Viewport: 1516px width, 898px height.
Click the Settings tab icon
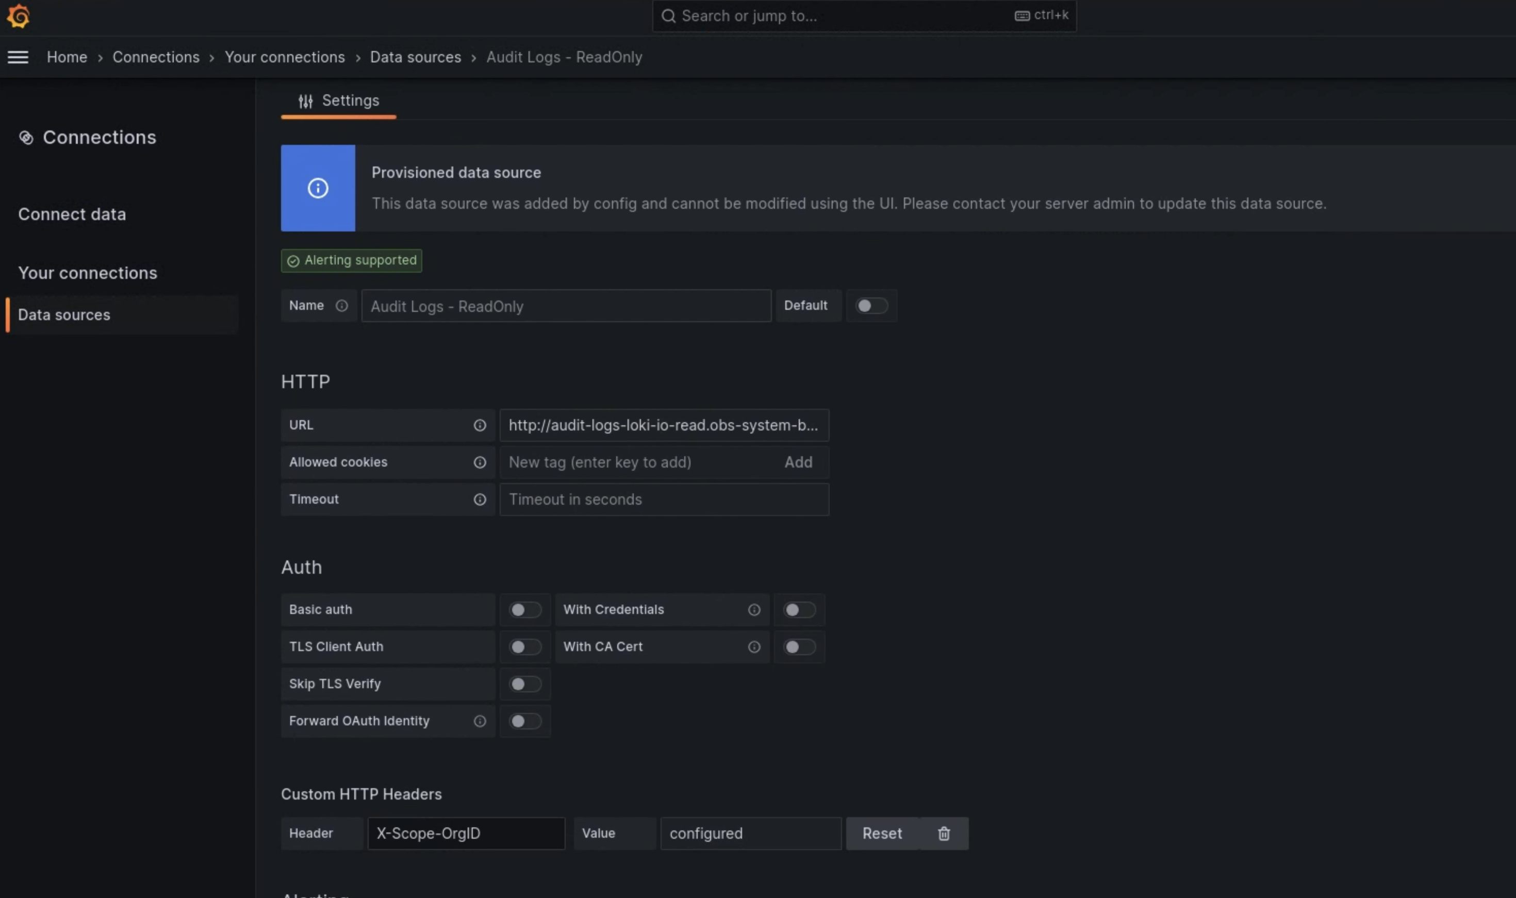(x=306, y=102)
